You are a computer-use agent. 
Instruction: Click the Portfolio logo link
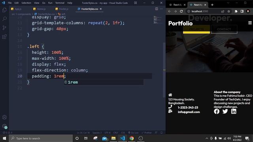(x=180, y=23)
